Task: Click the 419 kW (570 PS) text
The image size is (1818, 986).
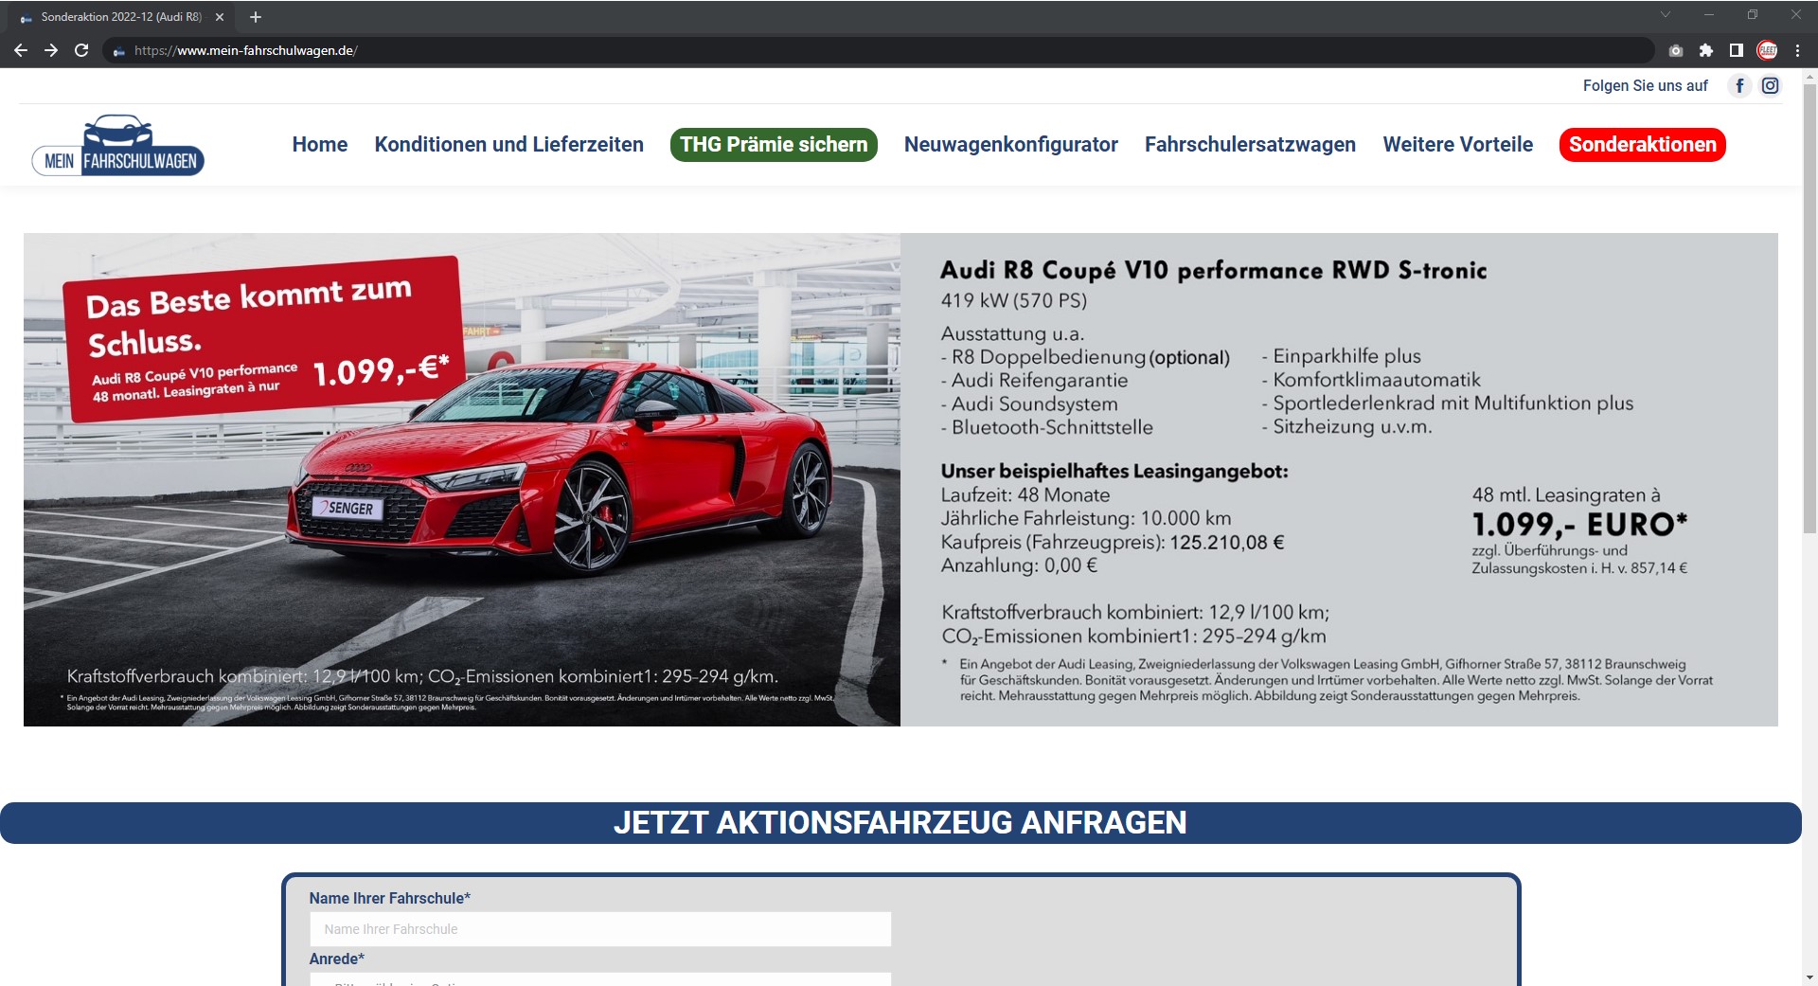Action: tap(1014, 301)
